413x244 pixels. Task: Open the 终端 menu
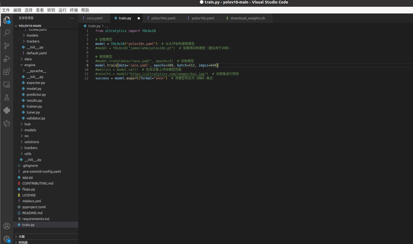click(x=74, y=10)
